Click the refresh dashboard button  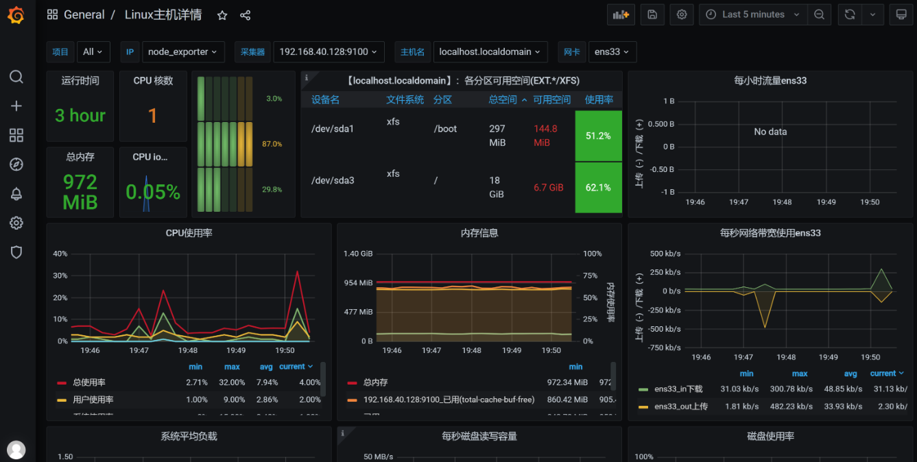pos(850,14)
